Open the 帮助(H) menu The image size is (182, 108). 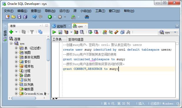pos(129,11)
